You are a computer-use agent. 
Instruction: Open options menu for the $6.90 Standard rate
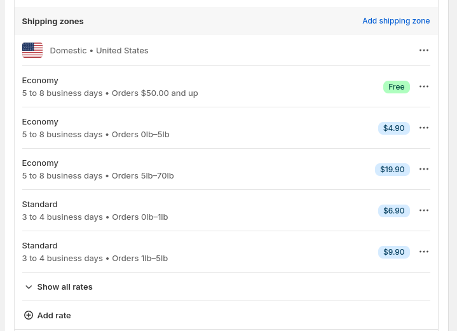[x=424, y=210]
